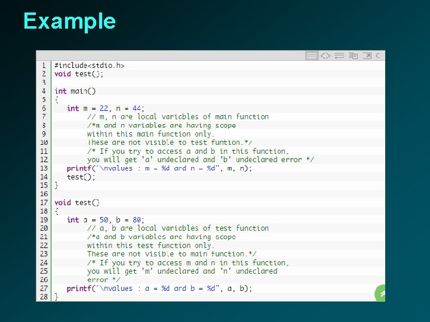Click comment '// a, b are local variables of test function'

click(178, 228)
